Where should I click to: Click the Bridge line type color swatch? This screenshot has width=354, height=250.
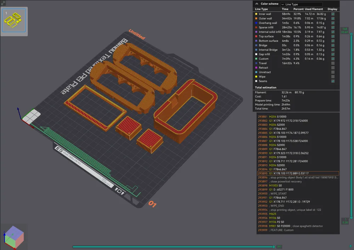256,45
